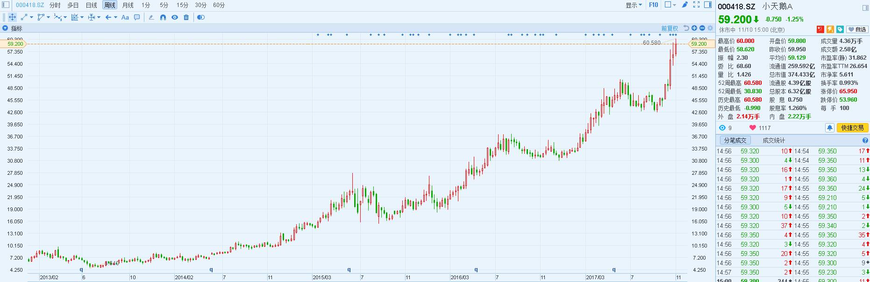Toggle the left sidebar panel icon
Screen dimensions: 870x282
[6, 5]
